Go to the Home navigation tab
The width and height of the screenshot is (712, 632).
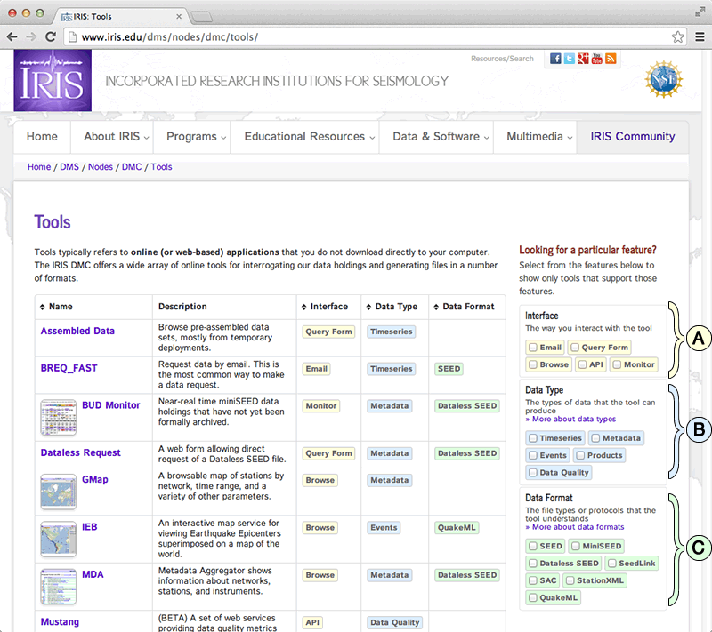[x=42, y=137]
